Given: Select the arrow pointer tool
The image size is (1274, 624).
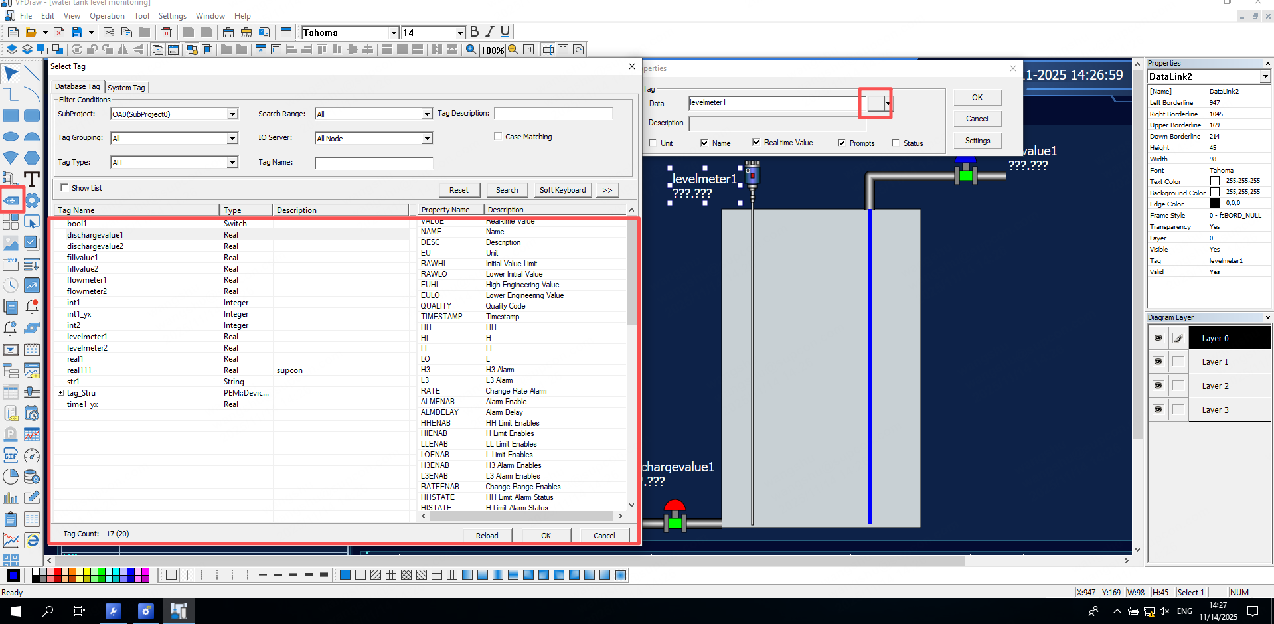Looking at the screenshot, I should (11, 73).
